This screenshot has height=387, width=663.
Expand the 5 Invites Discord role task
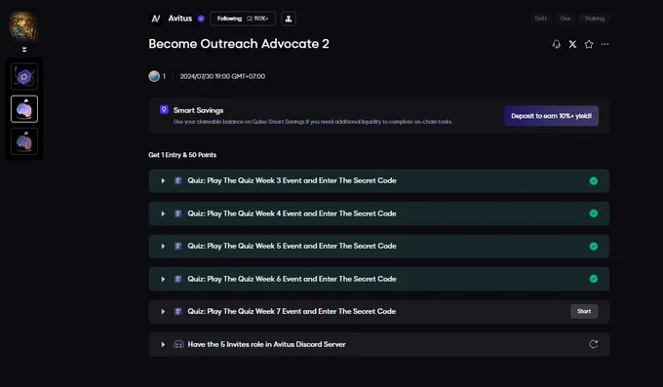(163, 345)
